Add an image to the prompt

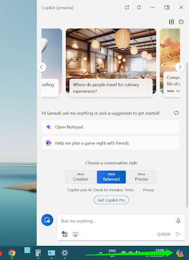click(65, 234)
